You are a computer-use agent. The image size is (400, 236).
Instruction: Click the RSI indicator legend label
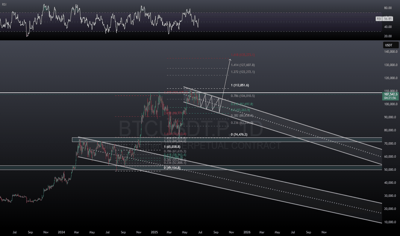coord(4,5)
